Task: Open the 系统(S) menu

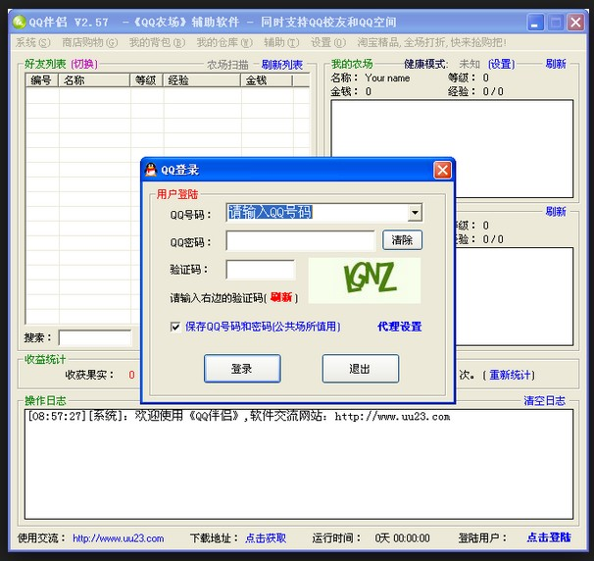Action: 33,42
